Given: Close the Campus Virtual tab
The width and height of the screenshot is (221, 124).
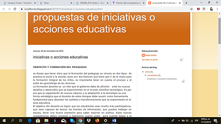Looking at the screenshot, I should pyautogui.click(x=35, y=3).
